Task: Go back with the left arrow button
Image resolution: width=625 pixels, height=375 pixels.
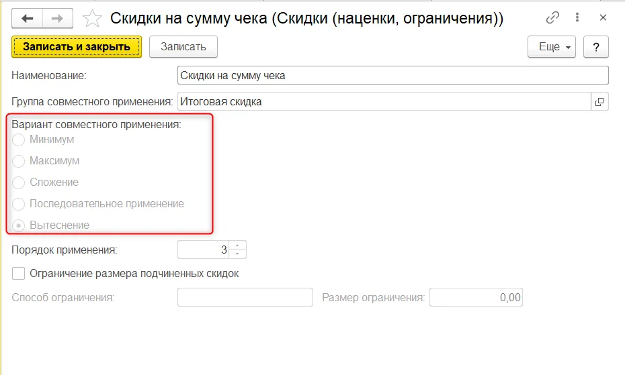Action: click(27, 18)
